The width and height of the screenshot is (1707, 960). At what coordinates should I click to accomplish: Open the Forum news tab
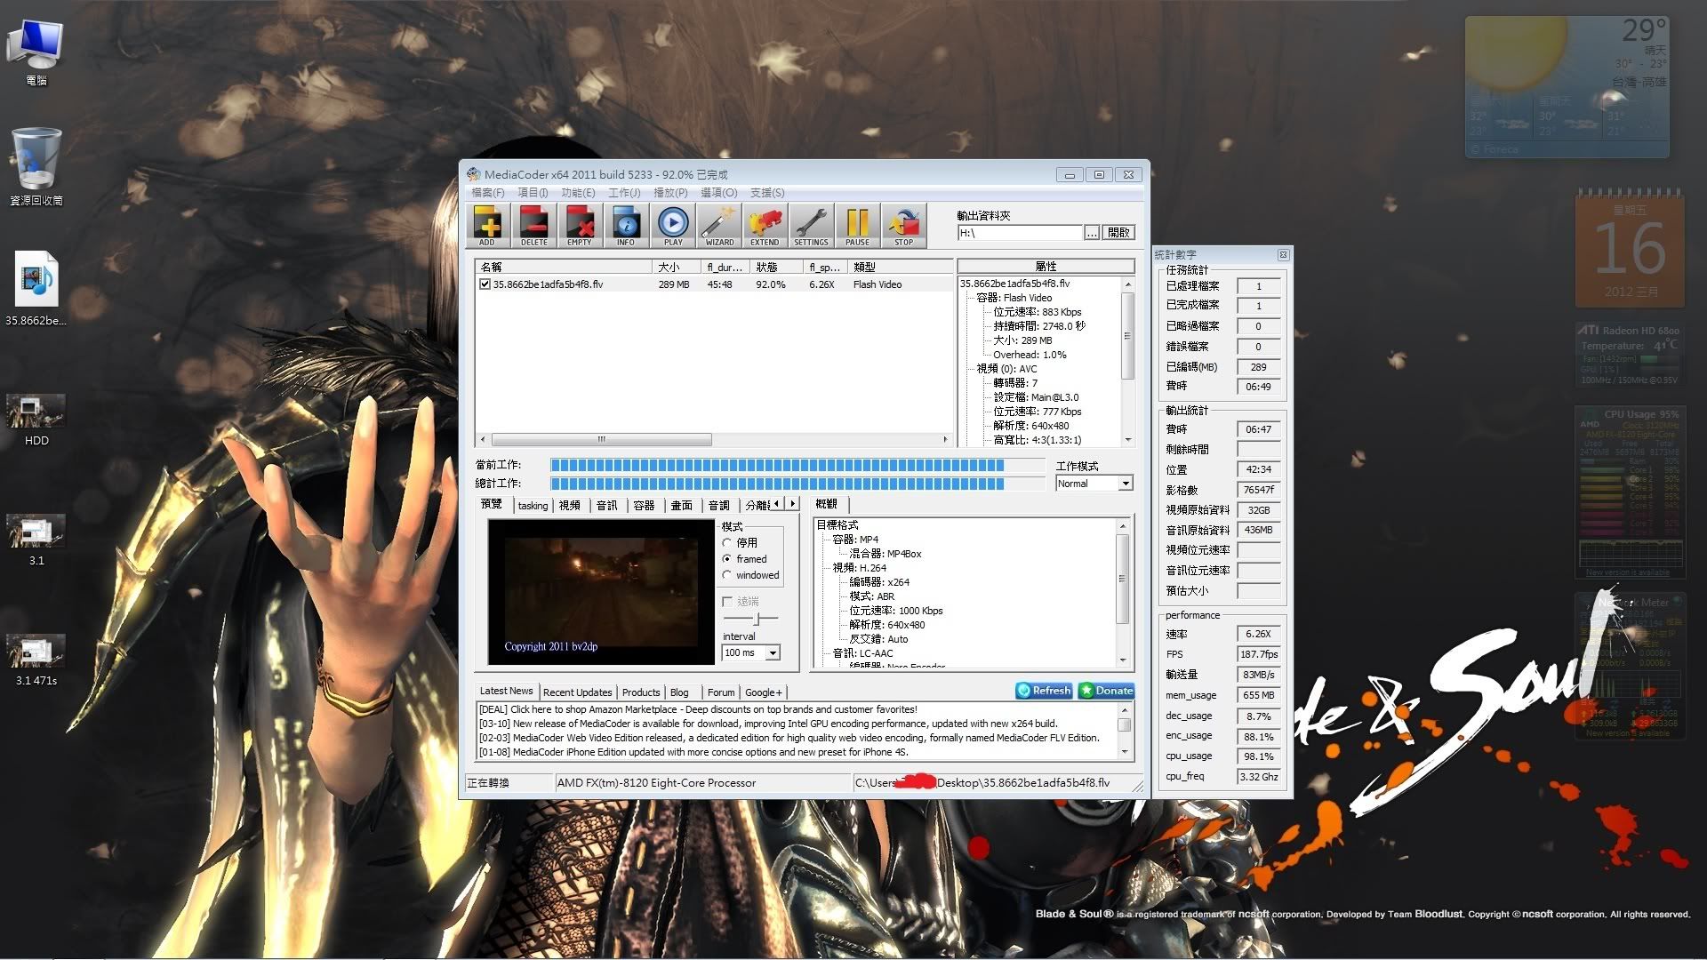point(721,692)
